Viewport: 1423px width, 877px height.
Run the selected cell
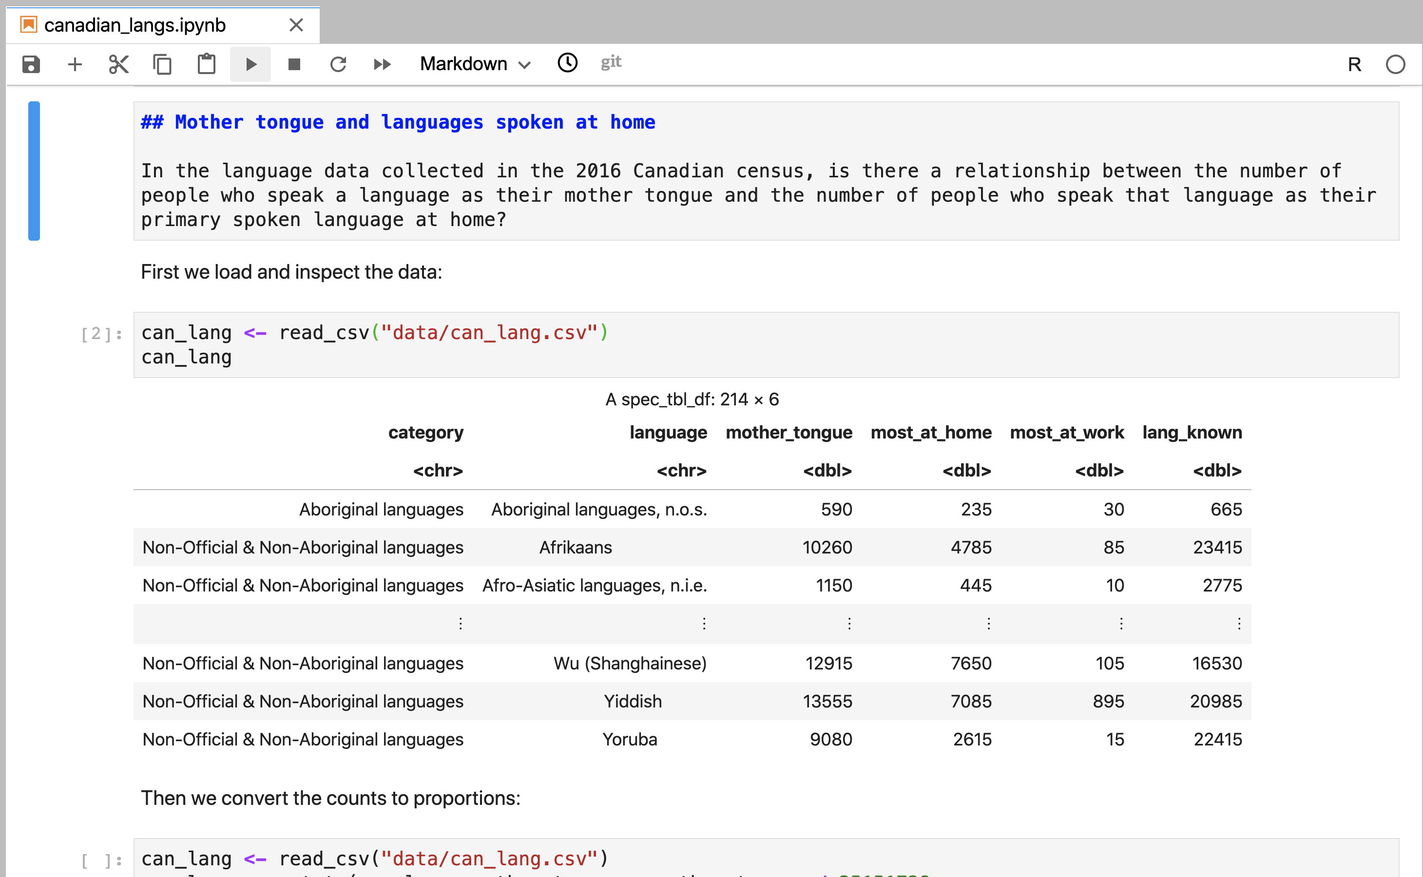(250, 64)
